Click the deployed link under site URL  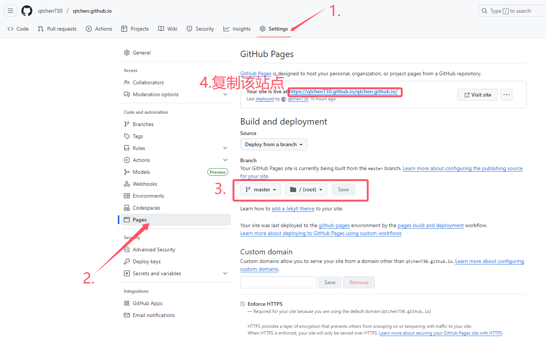point(265,99)
